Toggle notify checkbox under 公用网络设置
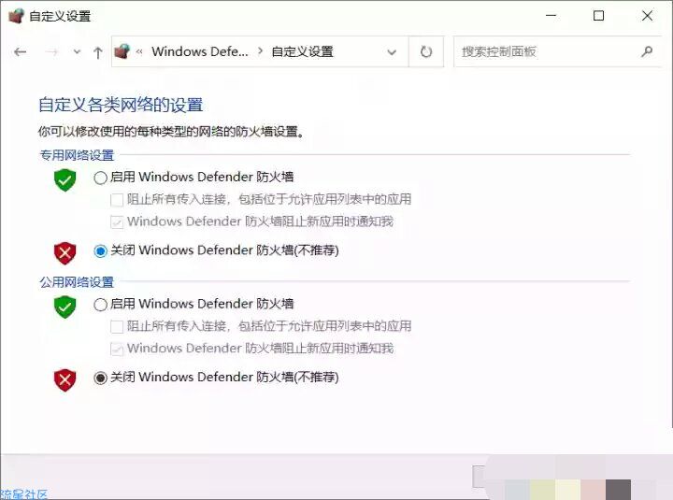Viewport: 673px width, 500px height. pyautogui.click(x=117, y=349)
